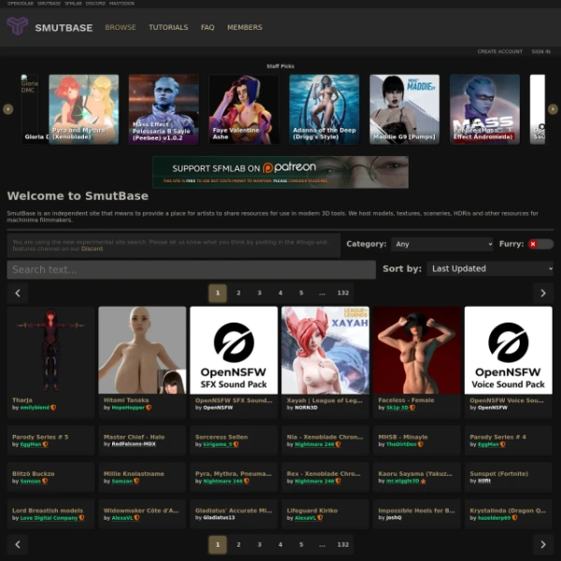The image size is (561, 561).
Task: Open Pyra and Mythra (Xenoblade) staff pick
Action: click(x=84, y=109)
